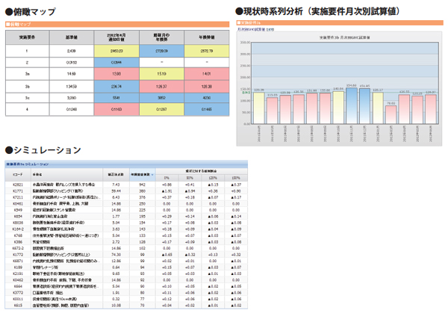Click the tallest blue bar labeled 154.80

coord(351,105)
